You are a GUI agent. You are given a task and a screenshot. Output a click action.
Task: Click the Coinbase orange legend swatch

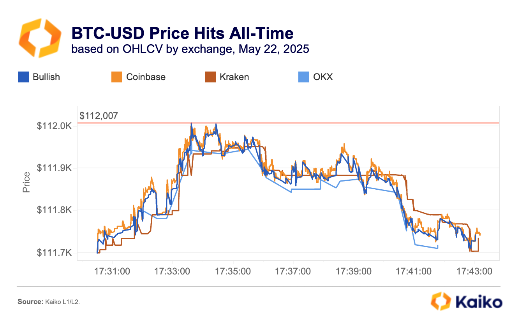[117, 77]
